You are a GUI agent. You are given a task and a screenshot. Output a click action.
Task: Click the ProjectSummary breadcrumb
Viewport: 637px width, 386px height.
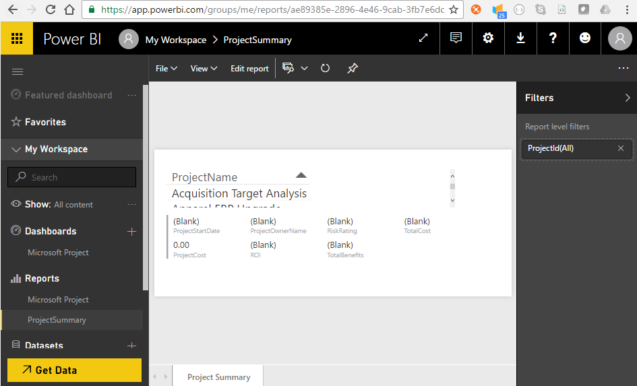point(257,40)
